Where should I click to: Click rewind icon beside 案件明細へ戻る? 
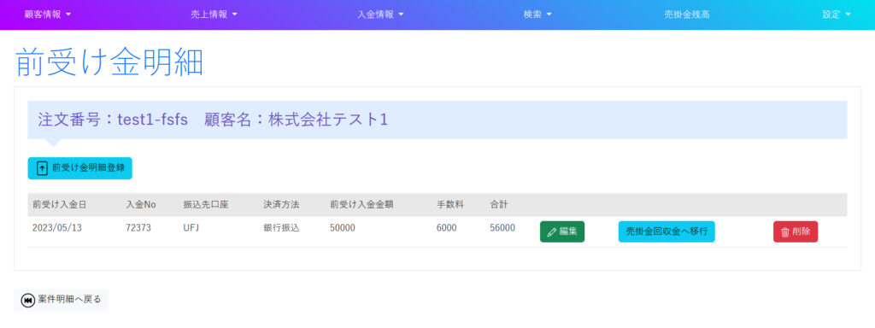[28, 300]
